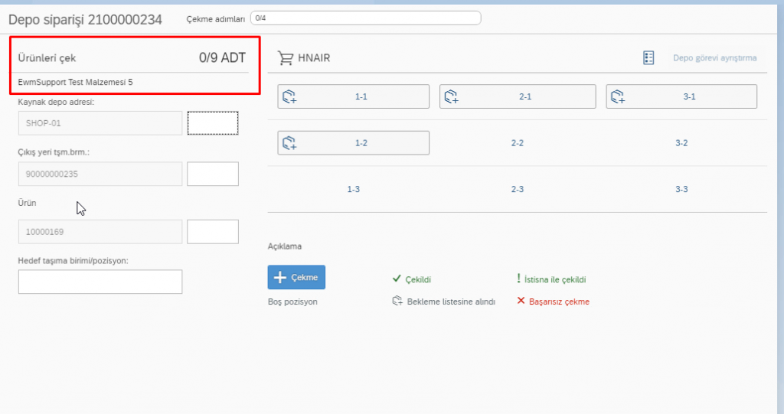Click the Hedef taşıma birimi/pozisyon input field
The image size is (784, 414).
(100, 282)
